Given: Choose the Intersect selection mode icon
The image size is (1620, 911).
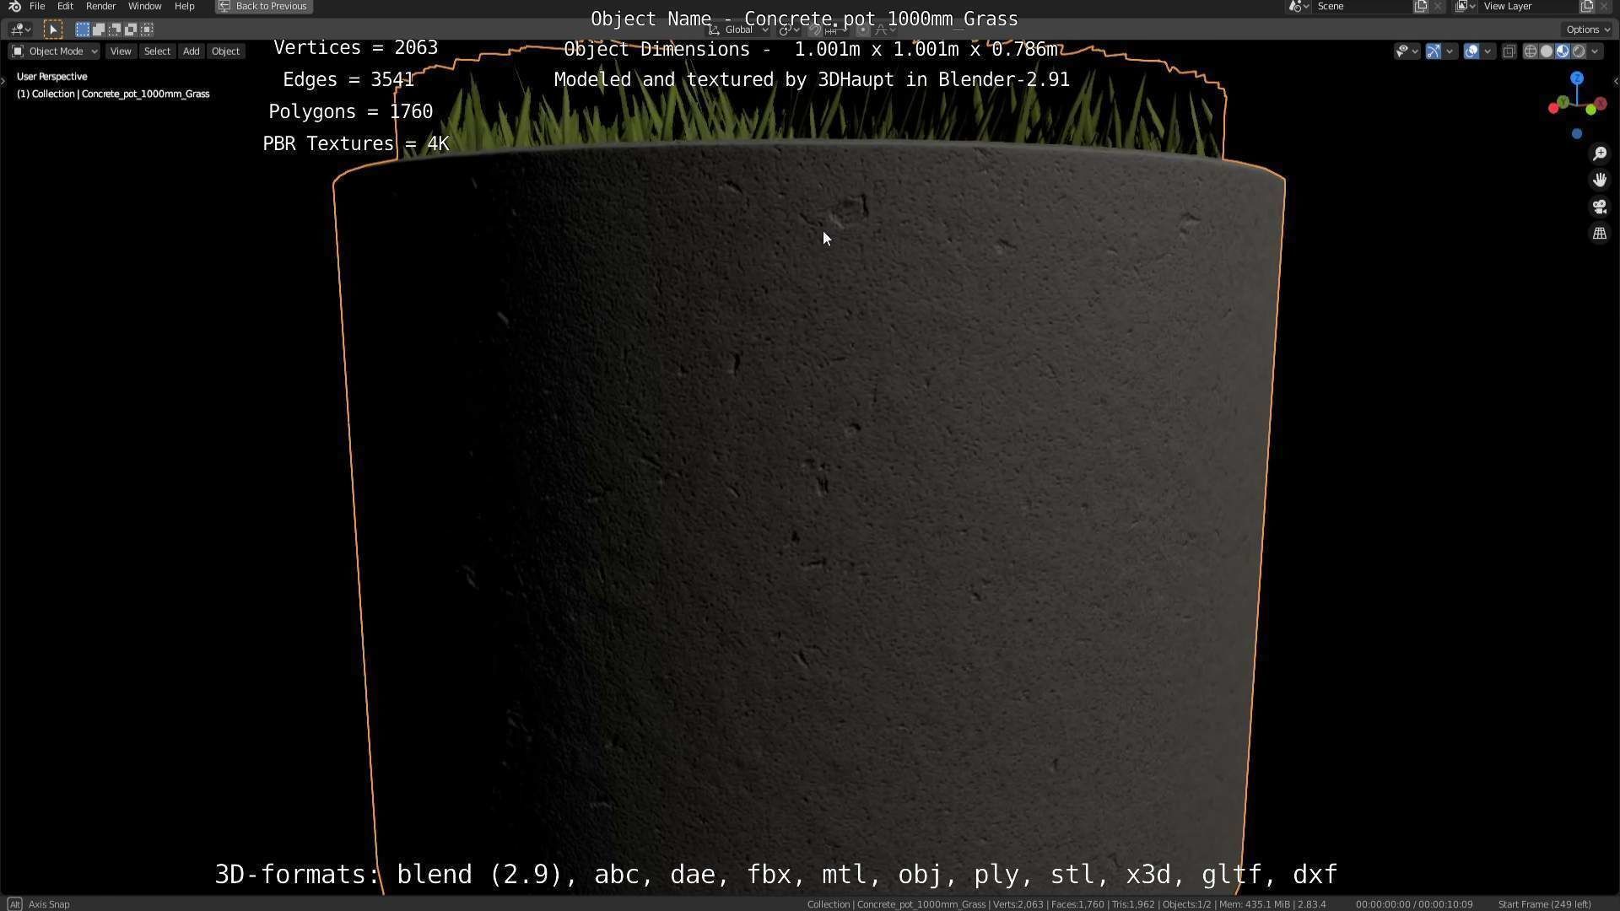Looking at the screenshot, I should point(147,30).
